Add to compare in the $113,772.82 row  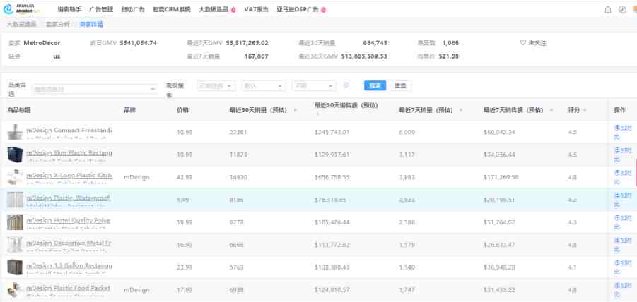[x=623, y=245]
